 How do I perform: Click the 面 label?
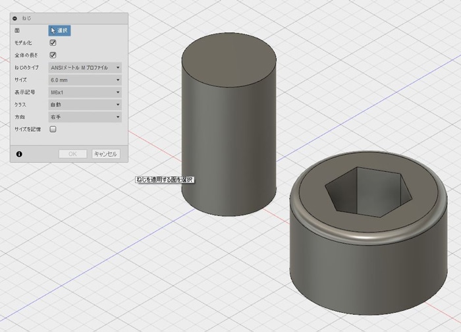click(x=17, y=30)
